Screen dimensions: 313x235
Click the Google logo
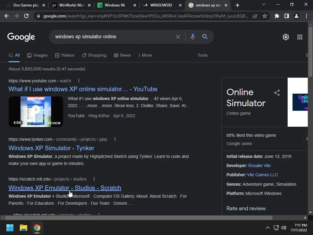[x=21, y=37]
